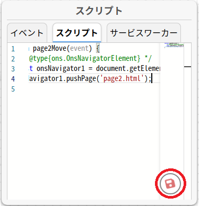Screen dimensions: 199x206
Task: Click the red floppy-disk save icon
Action: (170, 184)
